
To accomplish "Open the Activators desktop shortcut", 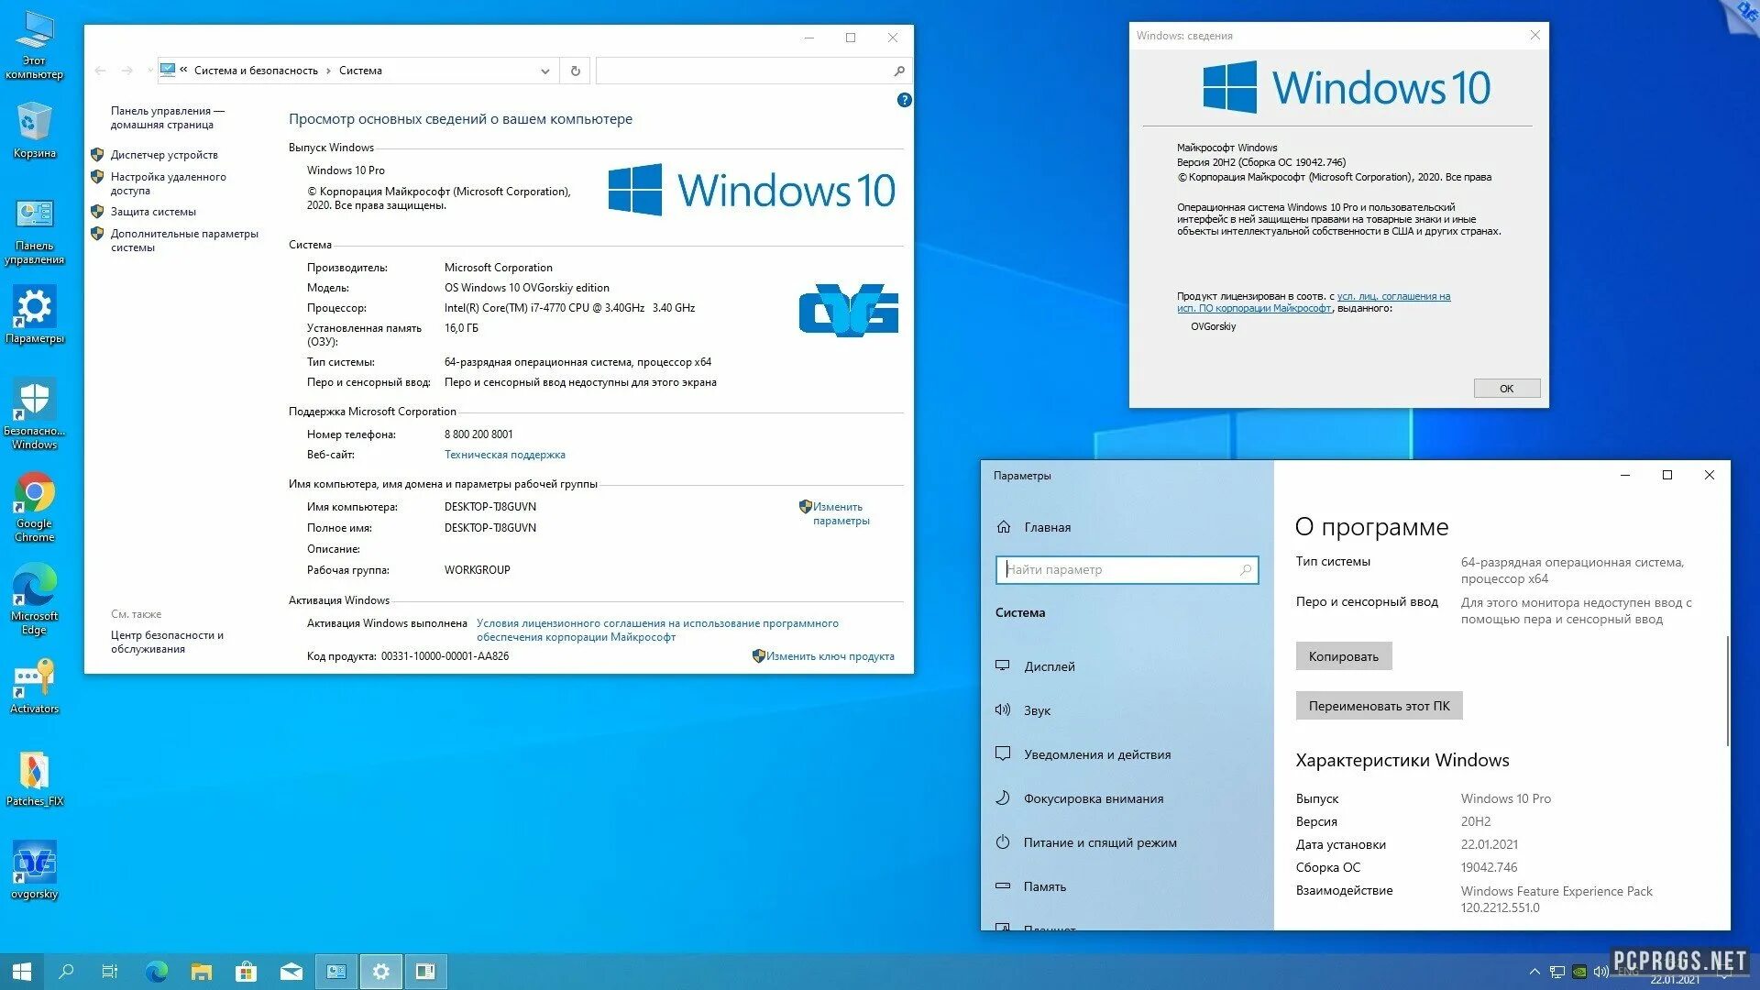I will coord(34,683).
